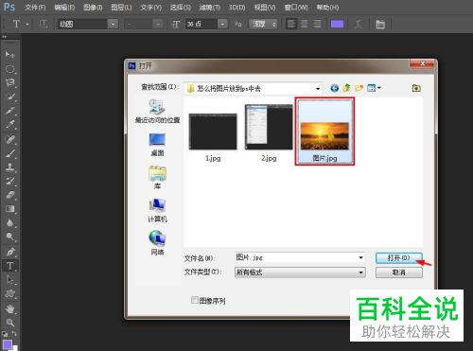Select the 图片.jpg thumbnail

[x=324, y=131]
